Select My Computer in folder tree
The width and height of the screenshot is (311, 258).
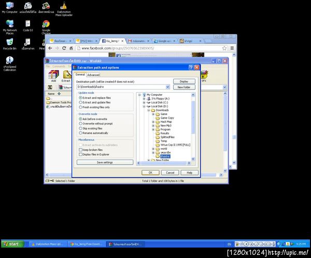[x=154, y=95]
